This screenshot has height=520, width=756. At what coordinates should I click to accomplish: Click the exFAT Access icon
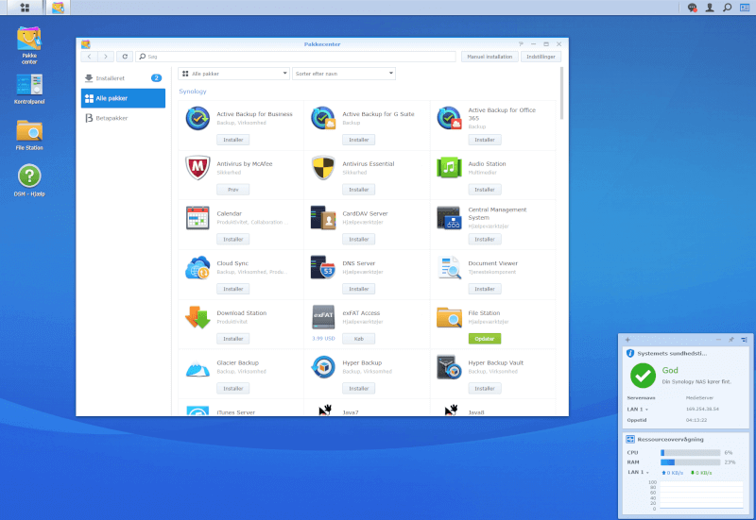[x=323, y=316]
